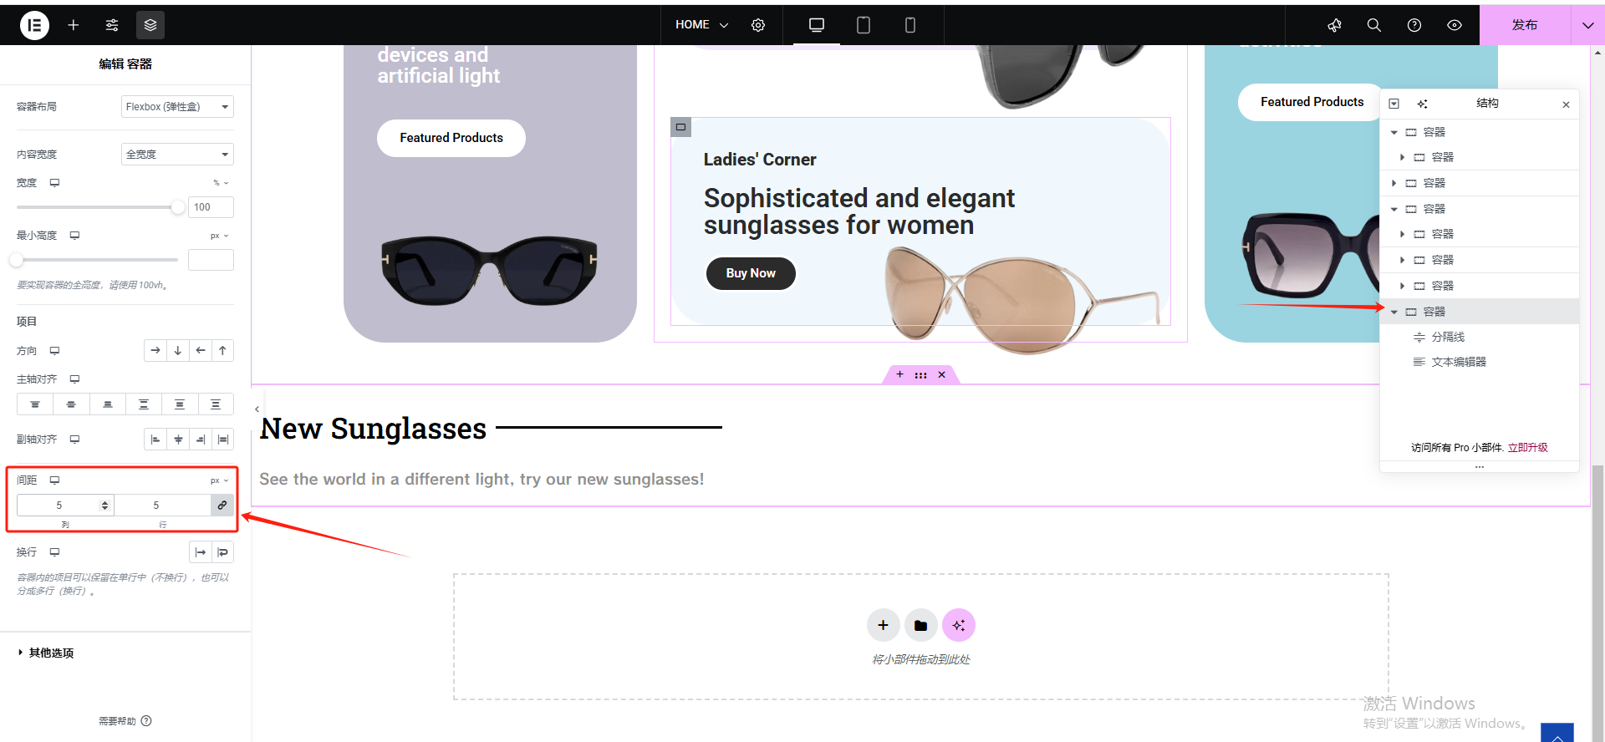The image size is (1605, 742).
Task: Toggle linked gap values chain icon
Action: pos(222,505)
